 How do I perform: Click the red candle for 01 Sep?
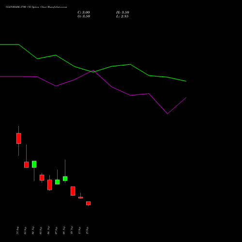pos(27,165)
